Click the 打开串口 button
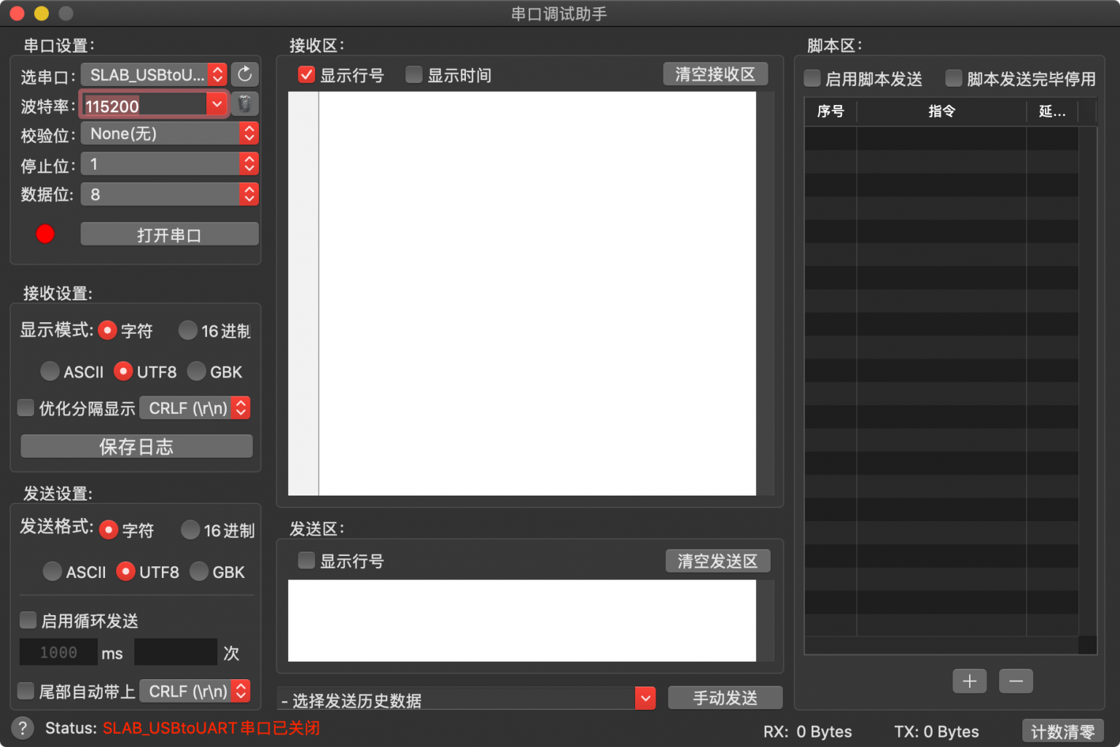1120x747 pixels. click(169, 233)
